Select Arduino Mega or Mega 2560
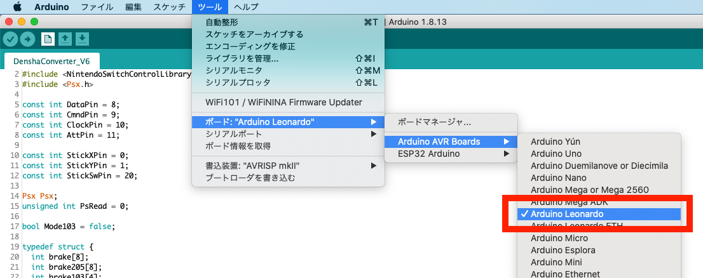The image size is (703, 278). pyautogui.click(x=599, y=190)
